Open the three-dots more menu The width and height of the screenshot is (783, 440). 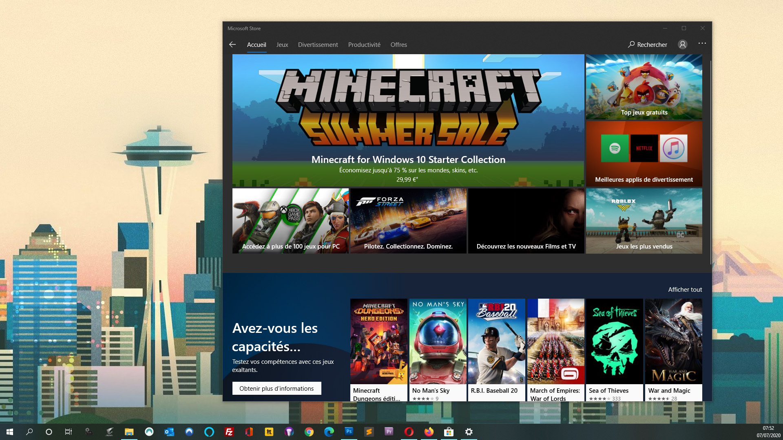pyautogui.click(x=702, y=43)
